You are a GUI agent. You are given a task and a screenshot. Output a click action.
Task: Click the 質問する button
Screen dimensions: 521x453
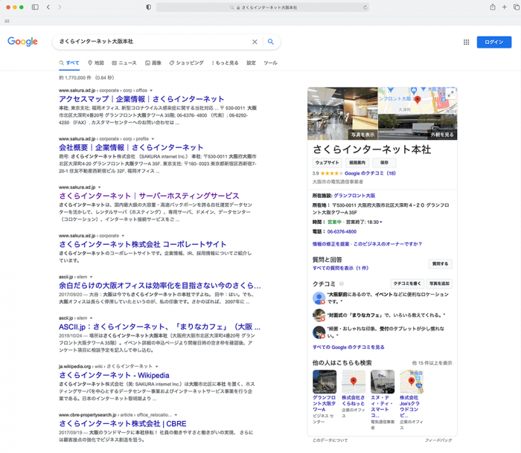[440, 264]
